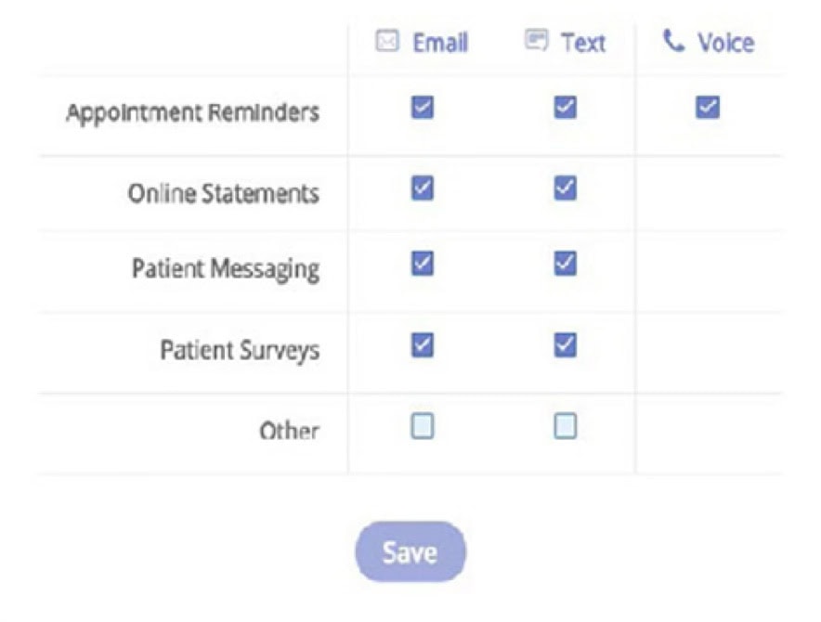This screenshot has height=622, width=821.
Task: Click the Voice phone icon
Action: click(673, 41)
